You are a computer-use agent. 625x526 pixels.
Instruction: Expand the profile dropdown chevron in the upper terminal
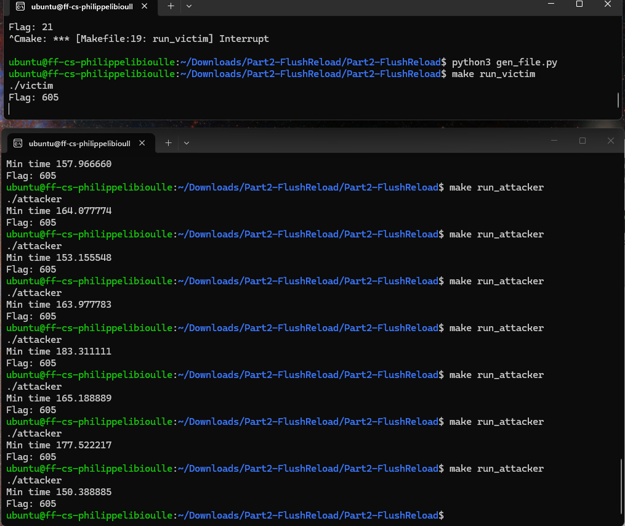[189, 6]
